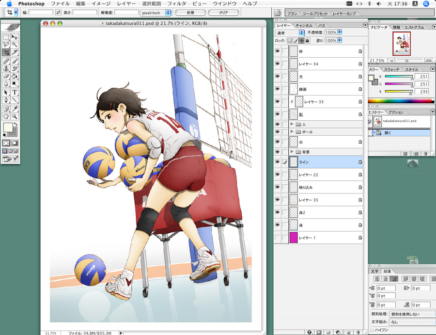436x335 pixels.
Task: Select the Line tool
Action: (15, 100)
